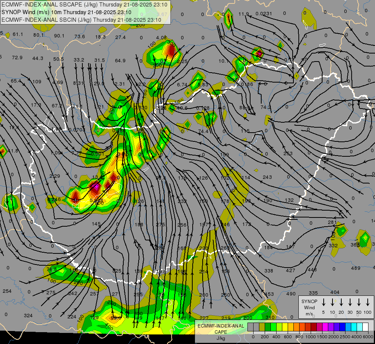Image resolution: width=375 pixels, height=344 pixels.
Task: Click the ECMWF-INDEX-ANAL SBCIN title line
Action: 81,20
